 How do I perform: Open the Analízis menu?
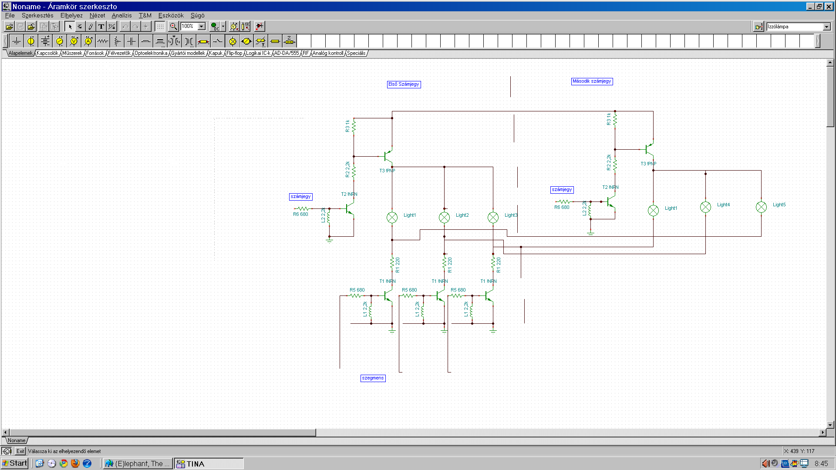[121, 15]
